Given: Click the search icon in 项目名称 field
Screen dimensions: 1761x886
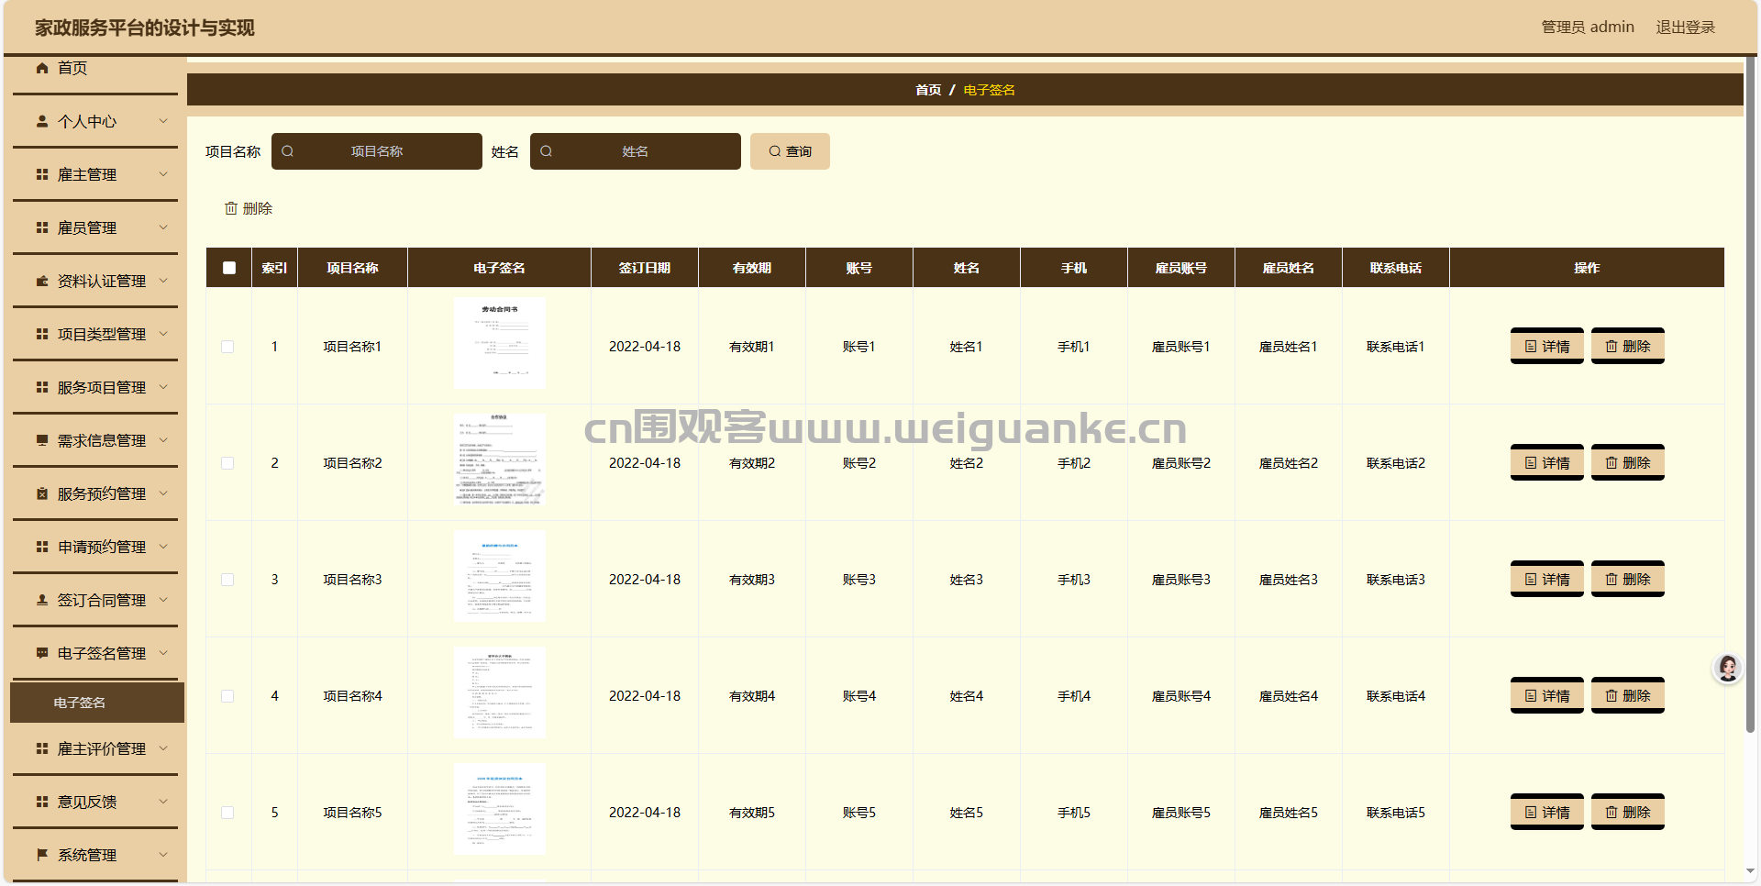Looking at the screenshot, I should pos(288,151).
